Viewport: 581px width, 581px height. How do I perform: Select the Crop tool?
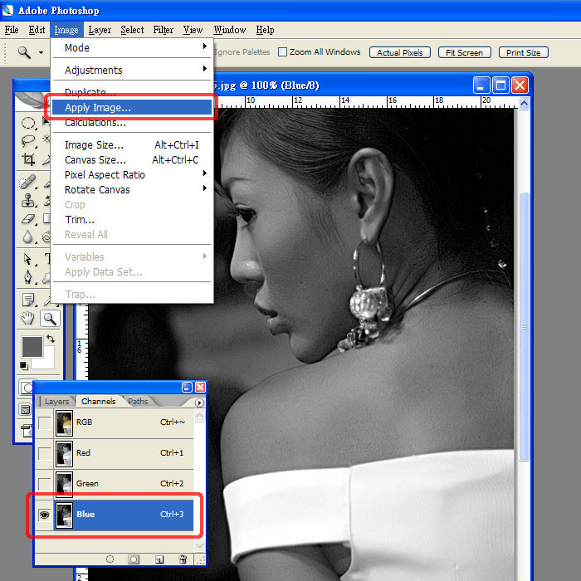coord(28,159)
